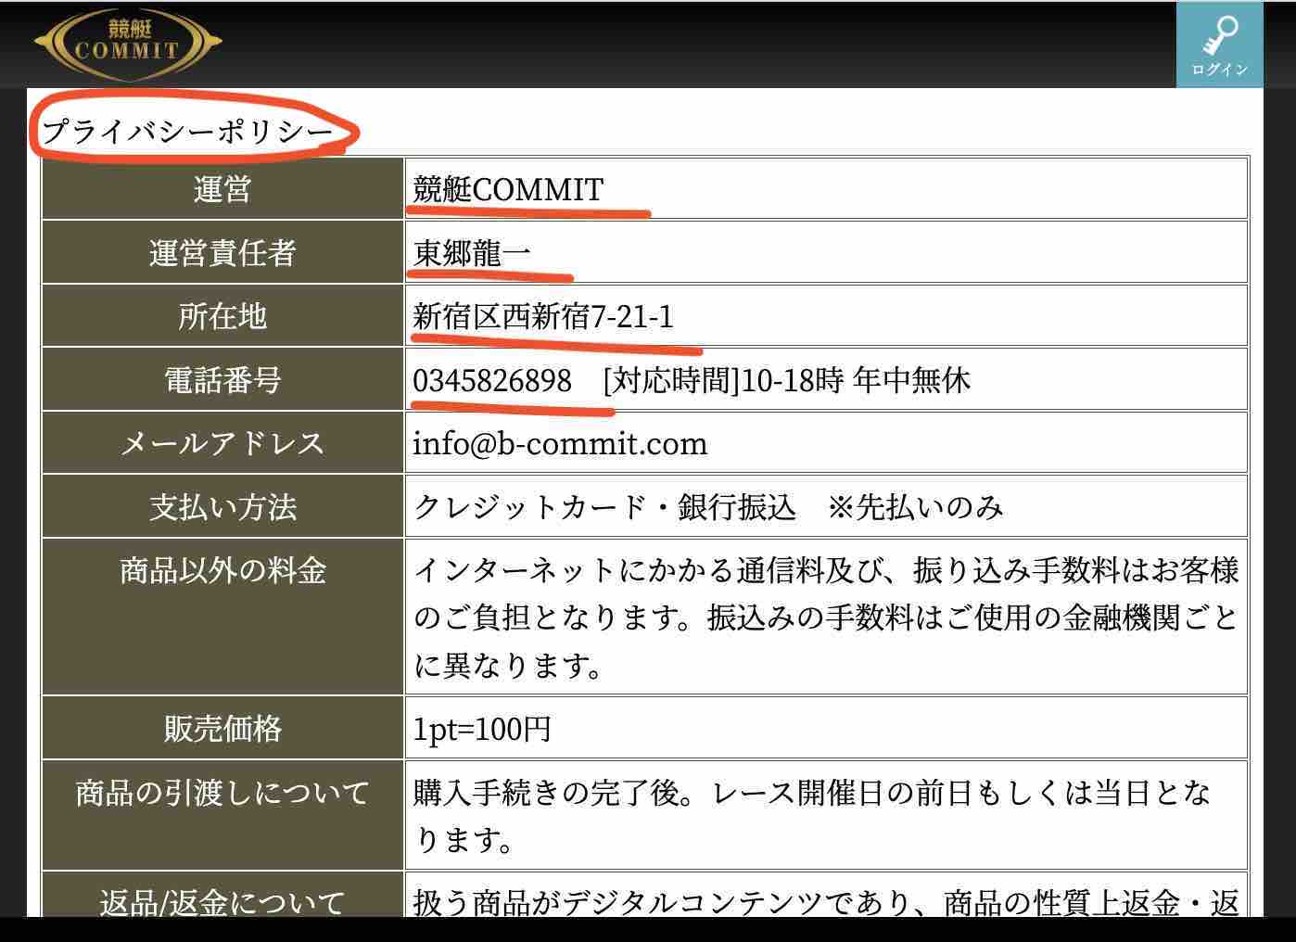This screenshot has height=942, width=1296.
Task: Click the 運営 table header cell
Action: click(x=222, y=190)
